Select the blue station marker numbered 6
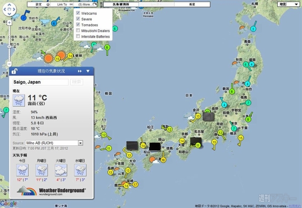This screenshot has height=208, width=302. 54,23
